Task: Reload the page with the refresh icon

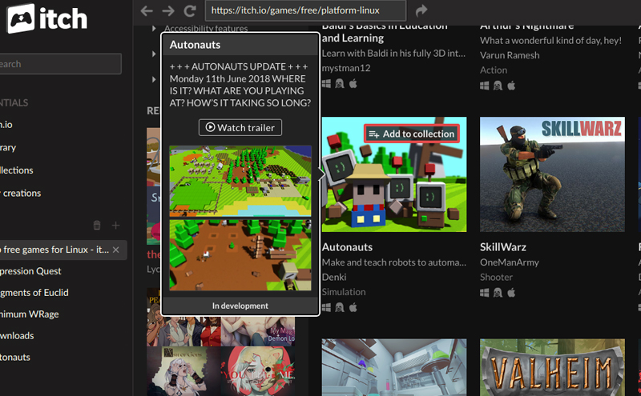Action: click(x=190, y=10)
